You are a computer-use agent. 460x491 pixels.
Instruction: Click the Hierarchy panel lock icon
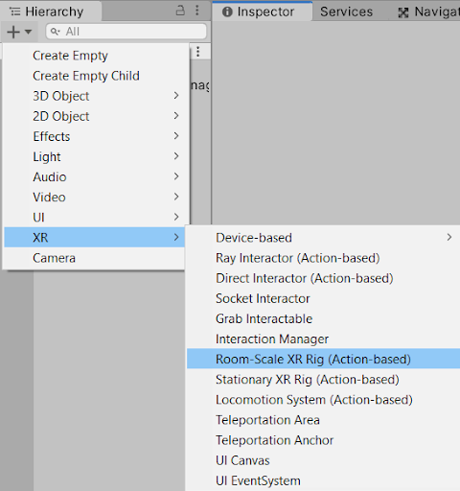click(x=180, y=11)
